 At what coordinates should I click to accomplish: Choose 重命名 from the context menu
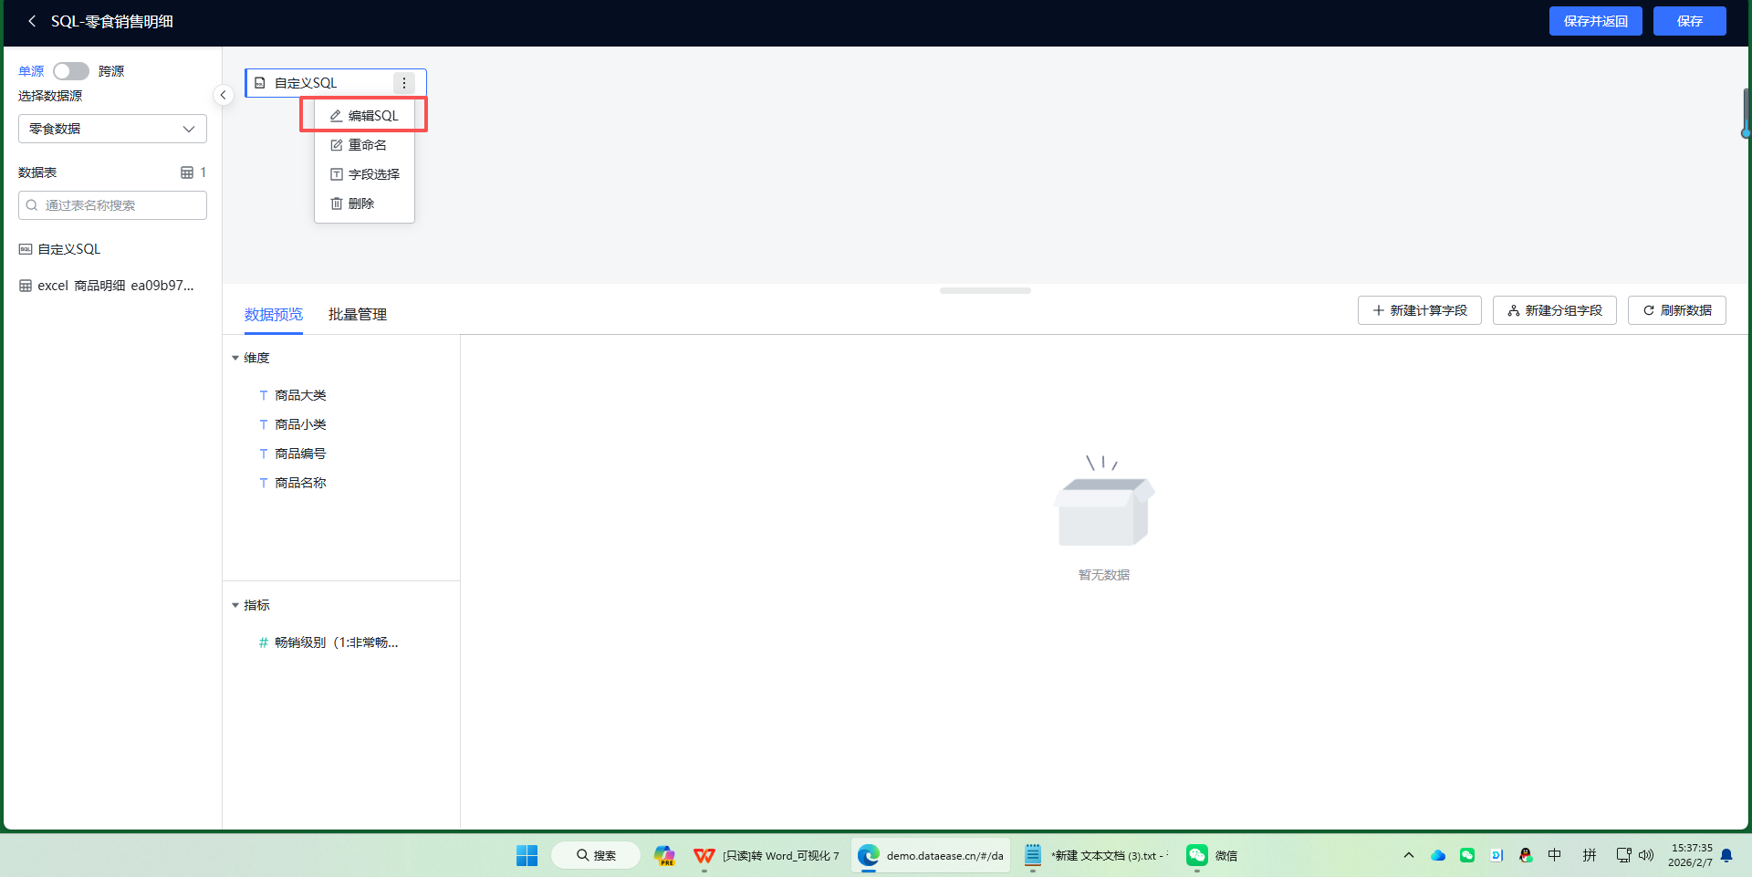364,145
